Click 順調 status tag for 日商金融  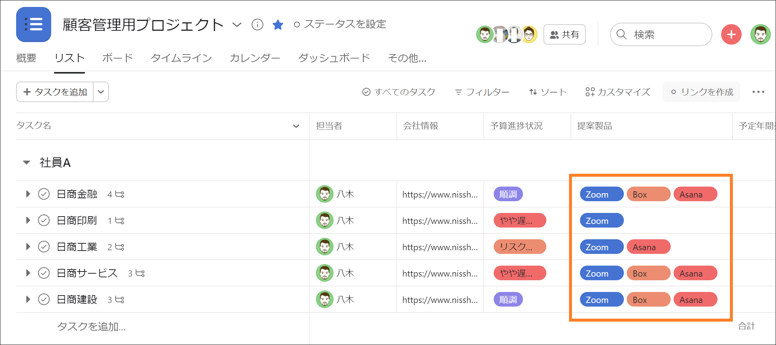[x=508, y=194]
